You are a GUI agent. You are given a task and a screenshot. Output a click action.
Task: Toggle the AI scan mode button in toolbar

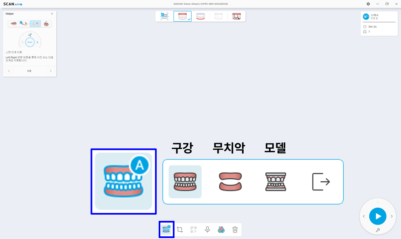tap(166, 229)
